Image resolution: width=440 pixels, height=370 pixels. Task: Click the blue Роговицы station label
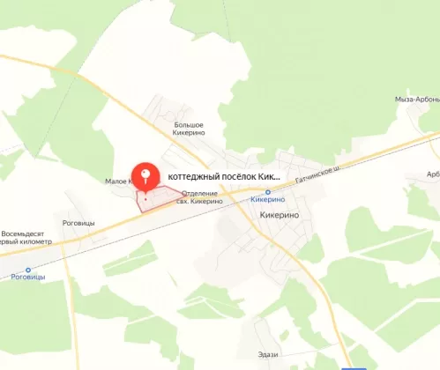pos(28,277)
